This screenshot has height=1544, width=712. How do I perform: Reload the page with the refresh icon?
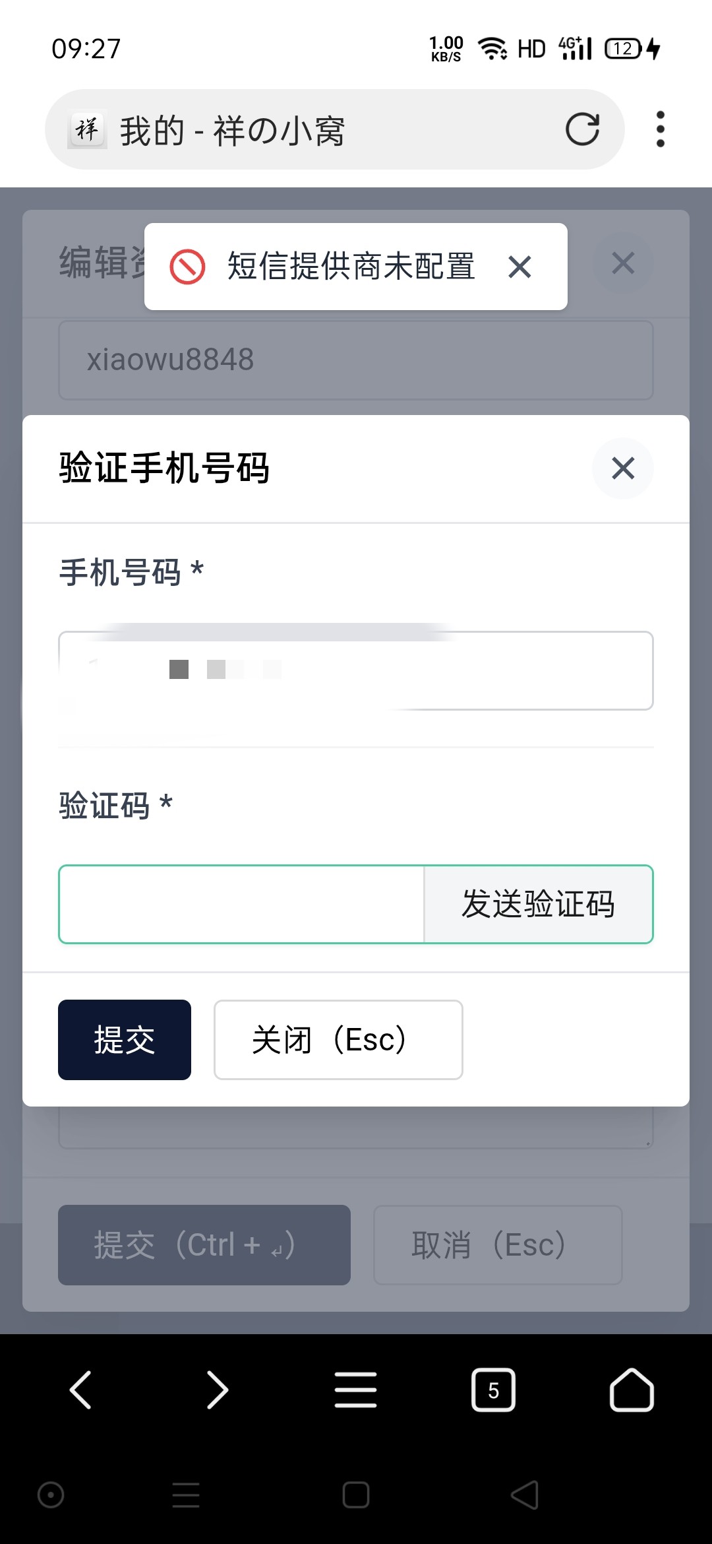pyautogui.click(x=583, y=129)
